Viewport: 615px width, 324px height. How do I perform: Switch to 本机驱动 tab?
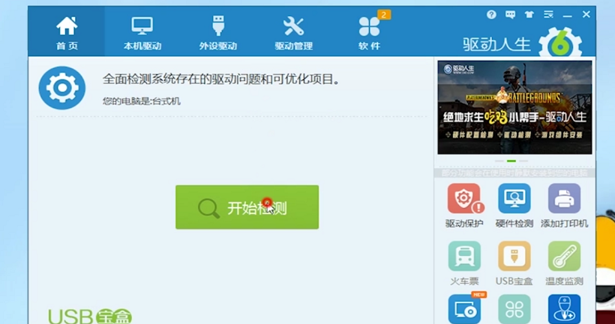pyautogui.click(x=142, y=33)
